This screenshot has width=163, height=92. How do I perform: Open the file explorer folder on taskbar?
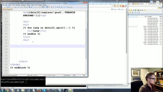(23, 90)
